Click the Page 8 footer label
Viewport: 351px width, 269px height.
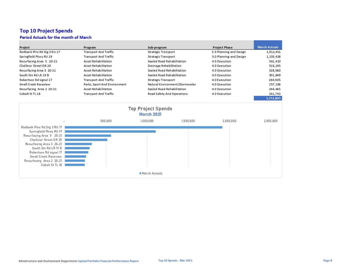click(x=327, y=260)
